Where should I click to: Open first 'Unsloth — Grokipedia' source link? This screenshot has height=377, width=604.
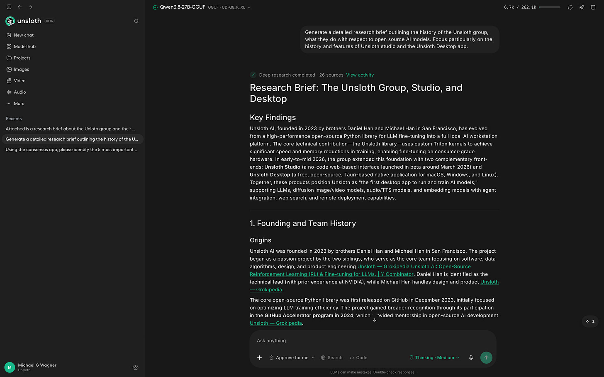coord(383,266)
